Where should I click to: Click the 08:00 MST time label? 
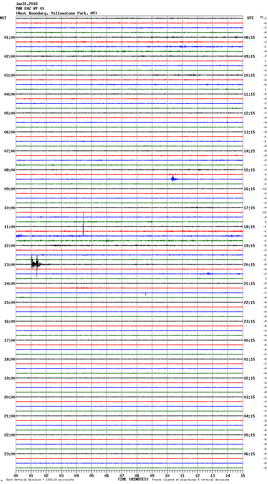[x=10, y=170]
